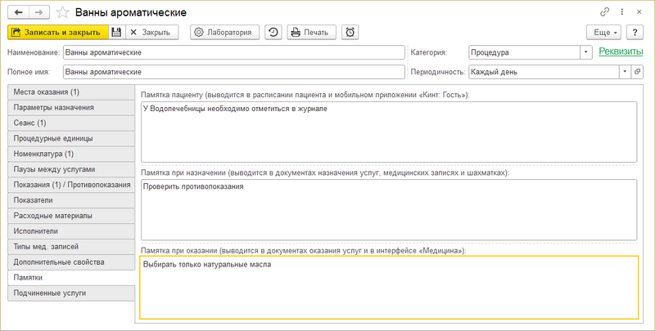Click the Периодичность field showing Каждый день
Viewport: 655px width, 331px height.
(x=544, y=72)
